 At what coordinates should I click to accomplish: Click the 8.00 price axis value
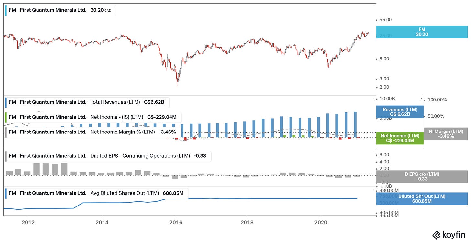tap(384, 59)
